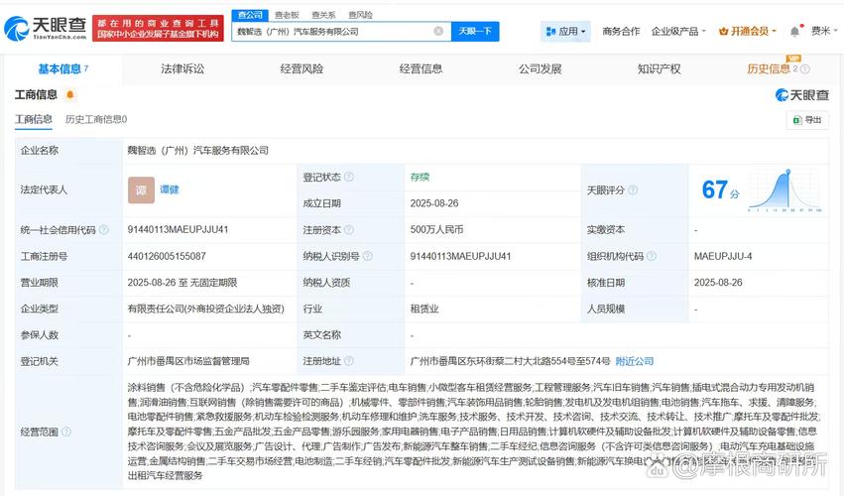844x496 pixels.
Task: Click the help icon next to 登记状态
Action: [349, 177]
